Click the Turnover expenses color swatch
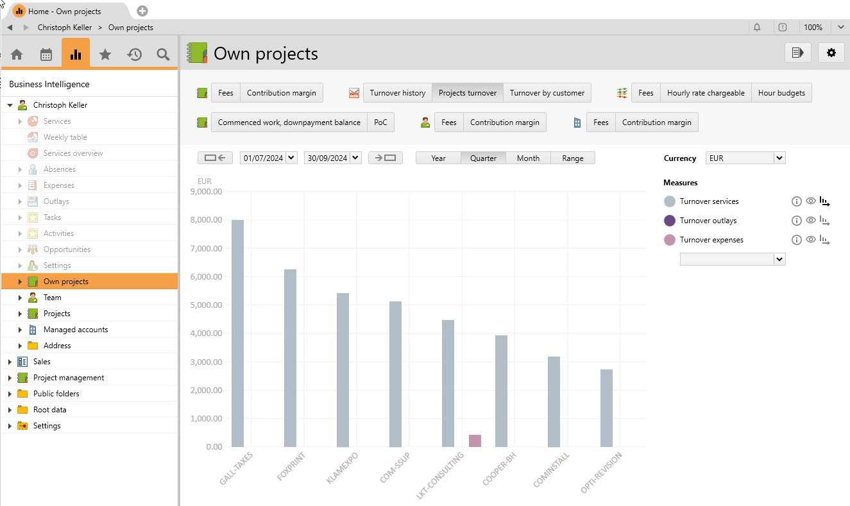 click(670, 240)
